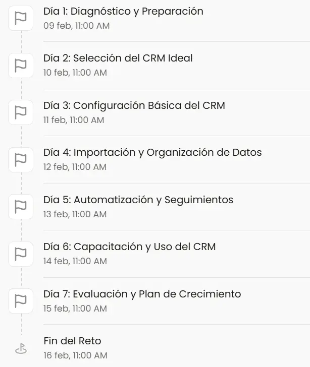The height and width of the screenshot is (367, 310).
Task: Select Día 3: Configuración Básica del CRM
Action: [x=134, y=105]
